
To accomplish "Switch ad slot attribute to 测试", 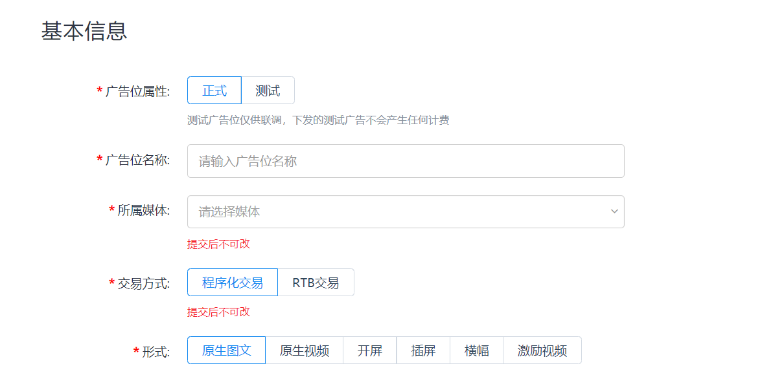I will (268, 91).
